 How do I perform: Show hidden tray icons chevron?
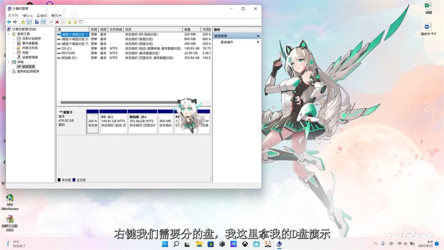pos(376,244)
